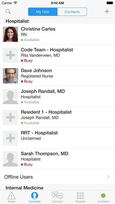Switch to Contacts segment at top
This screenshot has height=204, width=115.
[x=72, y=12]
